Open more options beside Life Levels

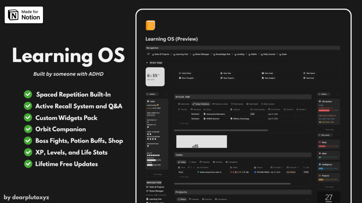(x=338, y=135)
